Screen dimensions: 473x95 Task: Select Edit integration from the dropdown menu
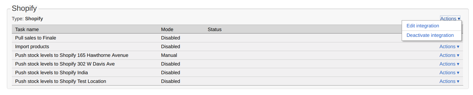(x=422, y=26)
